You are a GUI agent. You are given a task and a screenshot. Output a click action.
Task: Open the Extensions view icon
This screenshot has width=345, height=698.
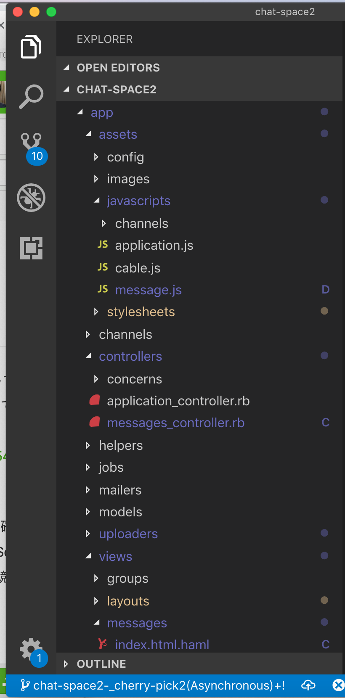point(31,248)
